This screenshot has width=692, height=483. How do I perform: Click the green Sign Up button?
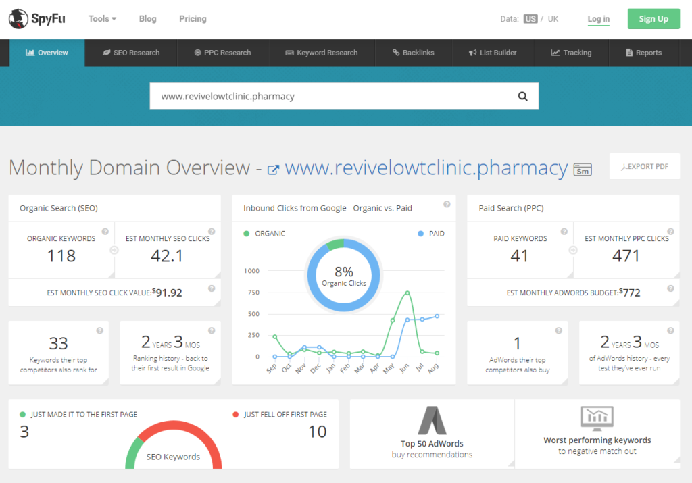tap(653, 18)
